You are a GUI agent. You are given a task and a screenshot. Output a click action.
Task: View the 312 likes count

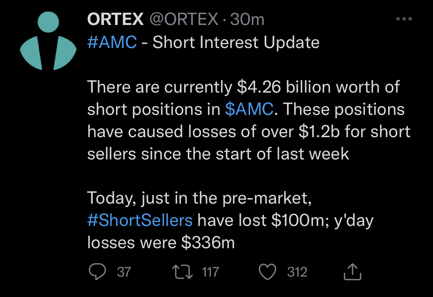point(297,272)
